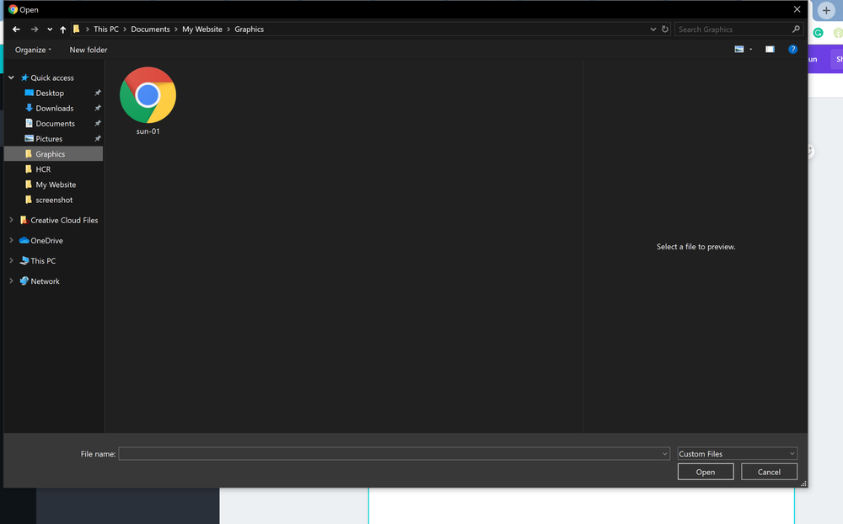Image resolution: width=843 pixels, height=524 pixels.
Task: Click the pin icon beside Downloads
Action: click(97, 108)
